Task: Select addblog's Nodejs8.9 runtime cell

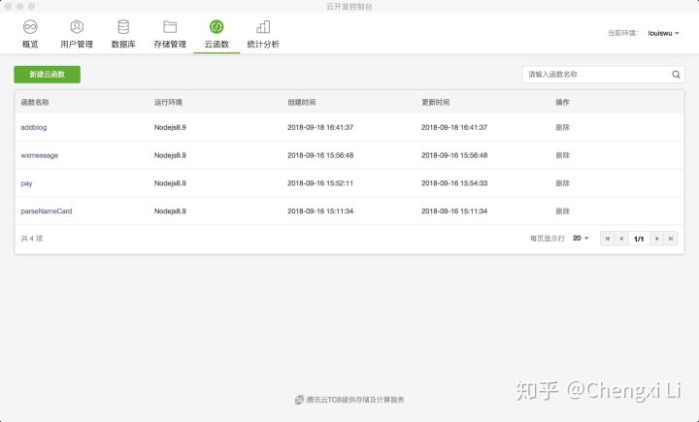Action: [x=170, y=127]
